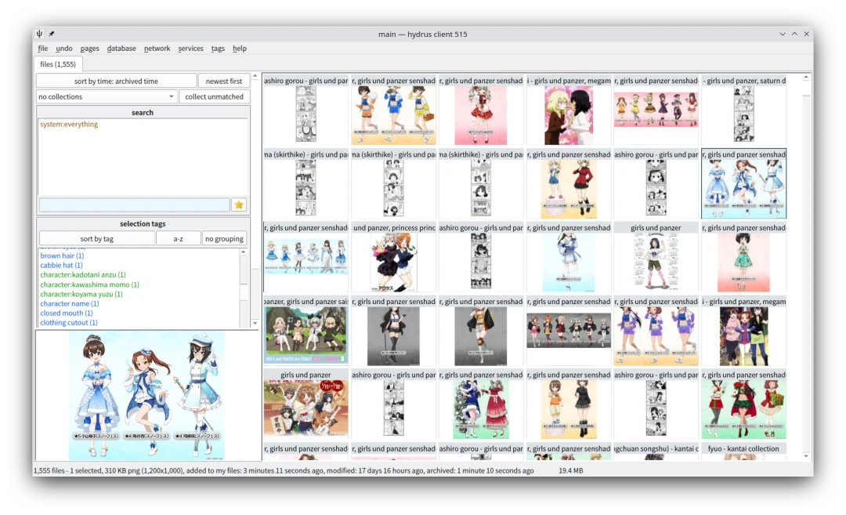Toggle the 'collect unmatched' option

click(215, 96)
